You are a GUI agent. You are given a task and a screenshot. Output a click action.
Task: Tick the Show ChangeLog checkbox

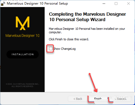tap(51, 49)
